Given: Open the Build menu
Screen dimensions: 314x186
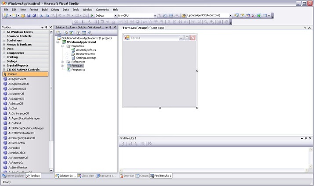Looking at the screenshot, I should coord(45,9).
